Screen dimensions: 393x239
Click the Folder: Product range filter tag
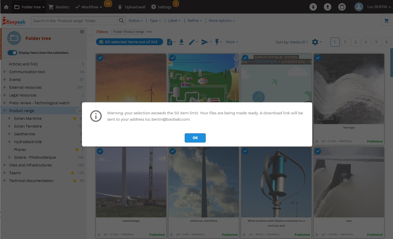click(x=128, y=32)
